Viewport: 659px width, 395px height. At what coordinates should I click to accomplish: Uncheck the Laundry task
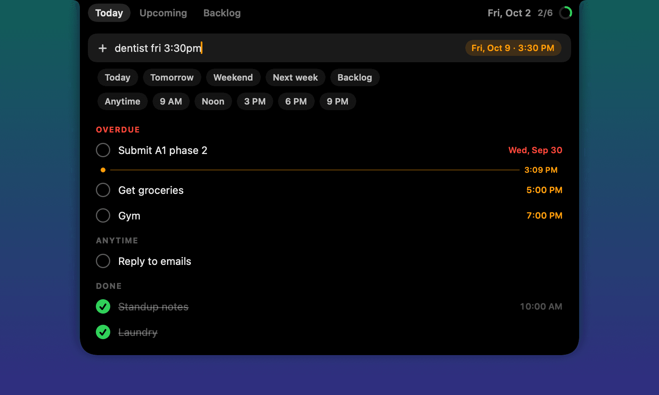103,332
